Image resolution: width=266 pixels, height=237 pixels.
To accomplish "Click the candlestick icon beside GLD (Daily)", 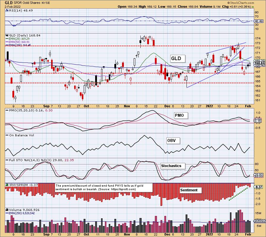I will 7,35.
